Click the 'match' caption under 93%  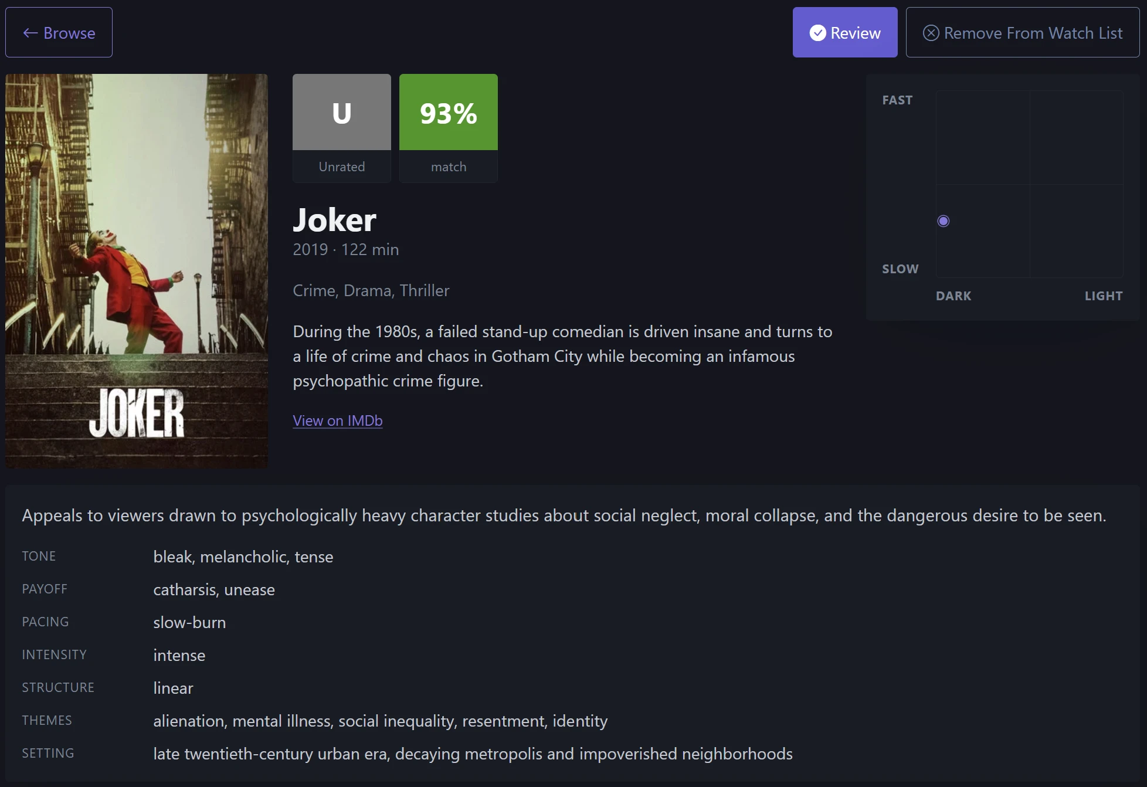[x=449, y=167]
